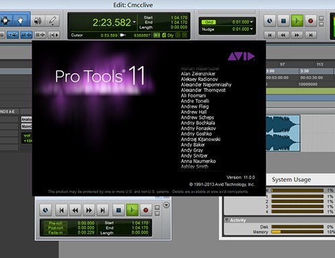Click the Nudge label
This screenshot has width=335, height=258.
[208, 30]
